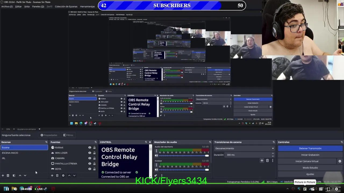Click the Filtros button
The image size is (344, 193).
[x=68, y=135]
